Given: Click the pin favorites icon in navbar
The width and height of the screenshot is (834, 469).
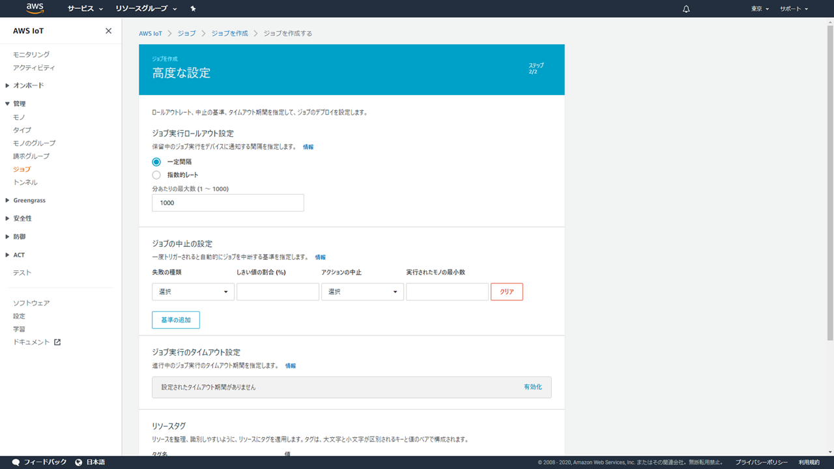Looking at the screenshot, I should (x=193, y=9).
